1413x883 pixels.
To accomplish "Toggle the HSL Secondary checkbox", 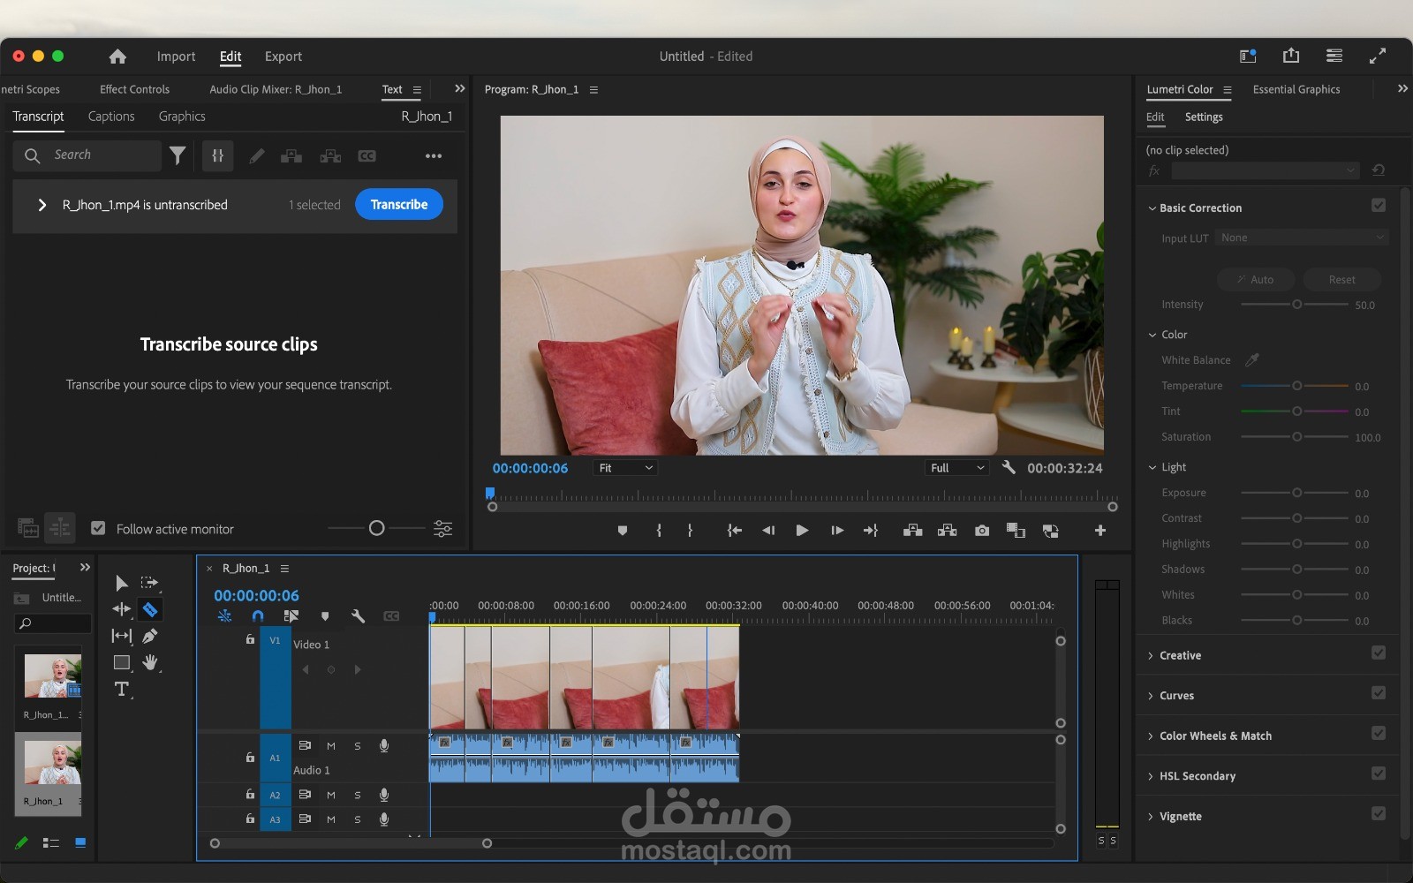I will 1379,774.
